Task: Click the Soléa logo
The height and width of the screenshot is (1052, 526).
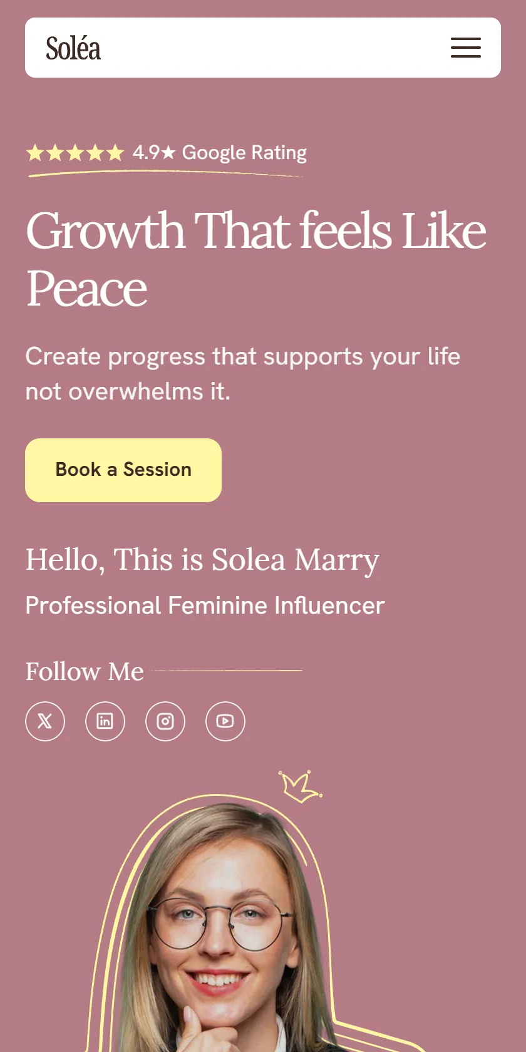Action: click(x=73, y=48)
